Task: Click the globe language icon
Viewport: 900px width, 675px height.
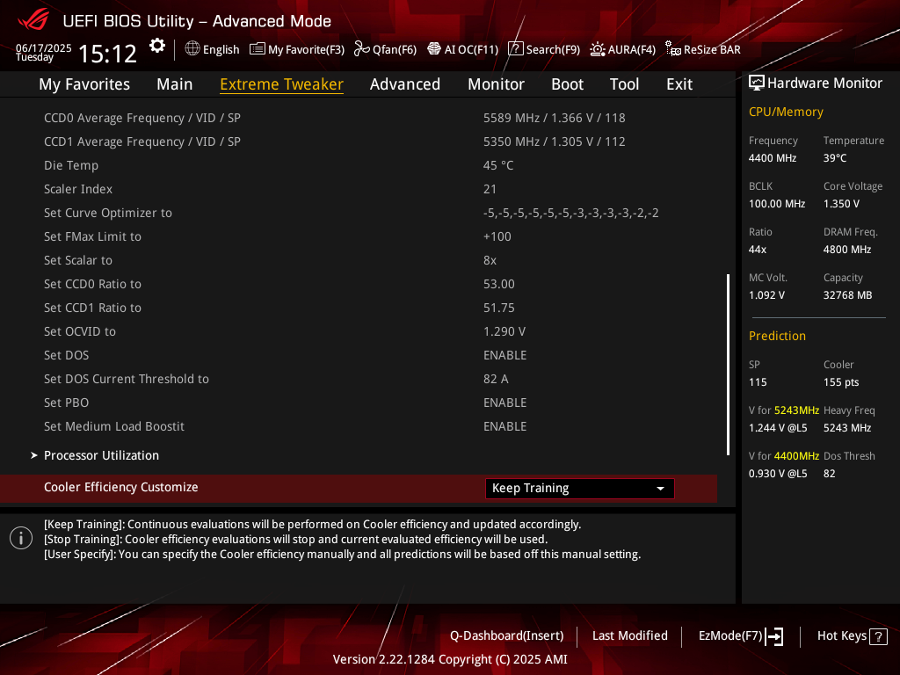Action: click(192, 49)
